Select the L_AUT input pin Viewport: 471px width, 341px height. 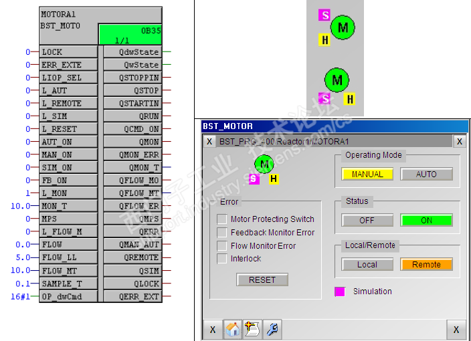click(x=68, y=90)
